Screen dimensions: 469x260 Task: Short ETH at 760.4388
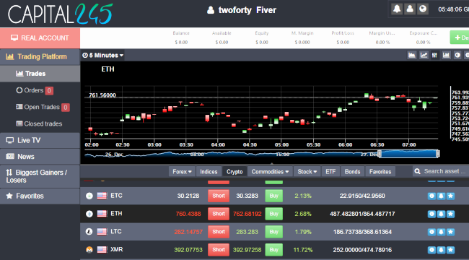[x=219, y=214]
